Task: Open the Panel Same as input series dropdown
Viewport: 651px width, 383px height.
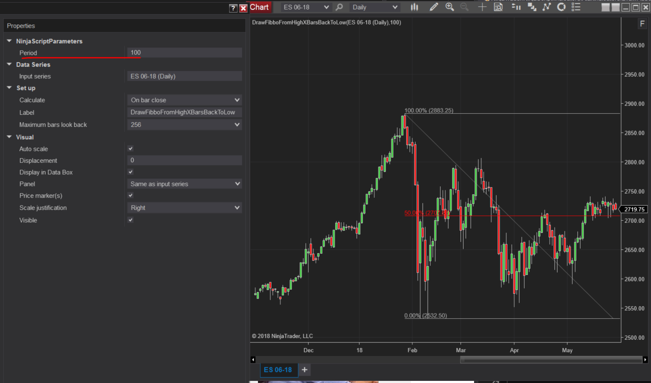Action: pyautogui.click(x=184, y=184)
